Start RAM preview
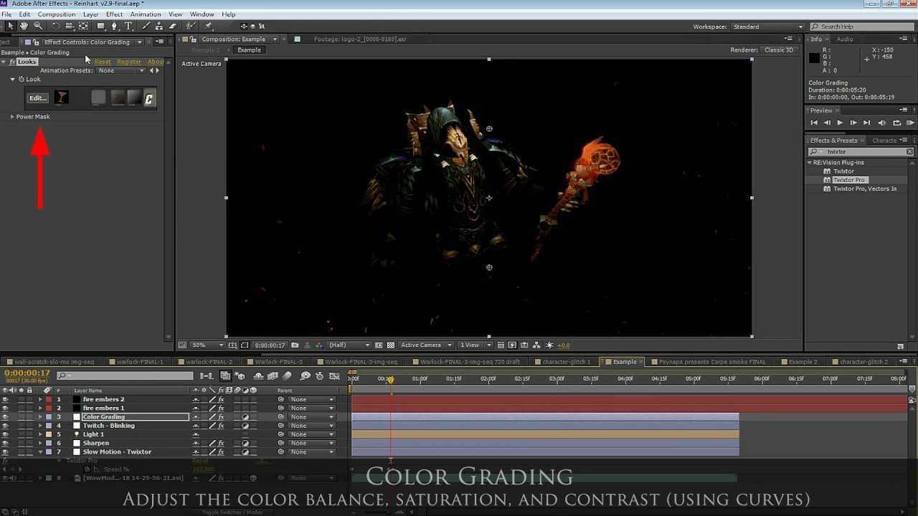The image size is (918, 516). 910,123
